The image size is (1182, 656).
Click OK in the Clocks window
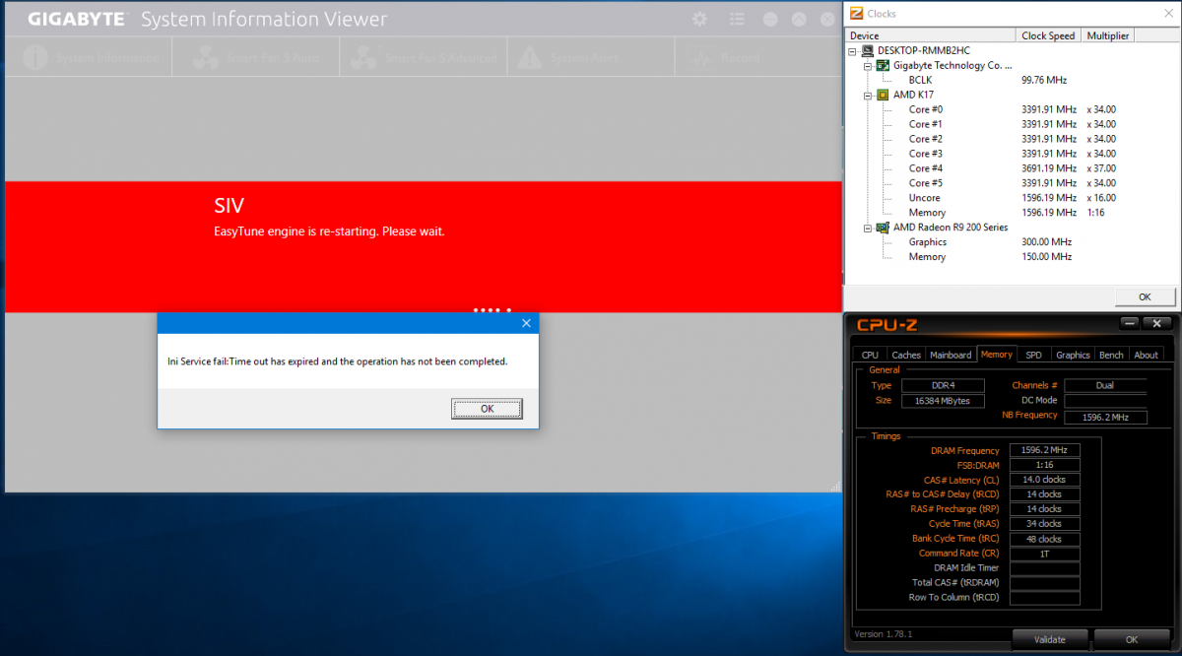[x=1145, y=296]
